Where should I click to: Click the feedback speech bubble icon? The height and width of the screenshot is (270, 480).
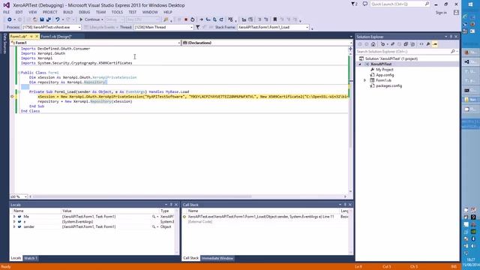click(365, 4)
